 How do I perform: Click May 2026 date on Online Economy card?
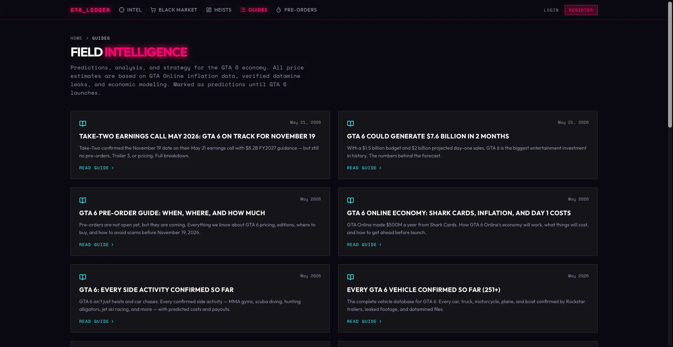578,199
